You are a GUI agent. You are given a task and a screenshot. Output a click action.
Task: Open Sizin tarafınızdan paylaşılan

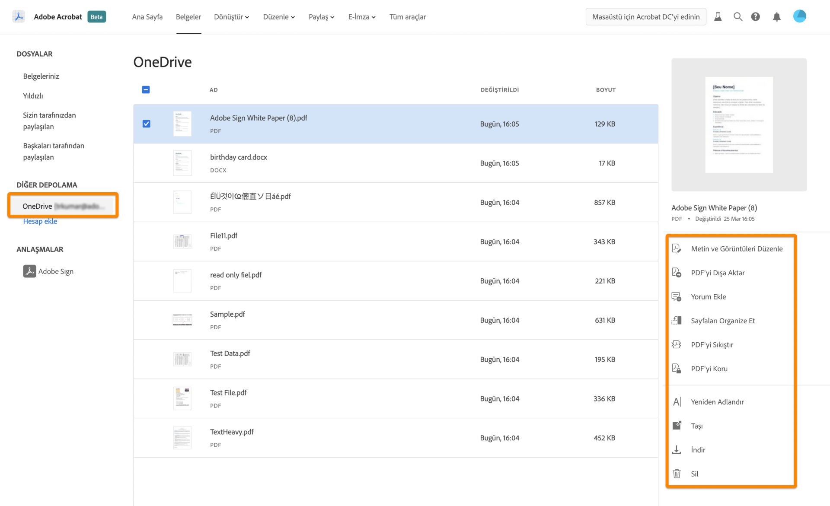[x=49, y=121]
